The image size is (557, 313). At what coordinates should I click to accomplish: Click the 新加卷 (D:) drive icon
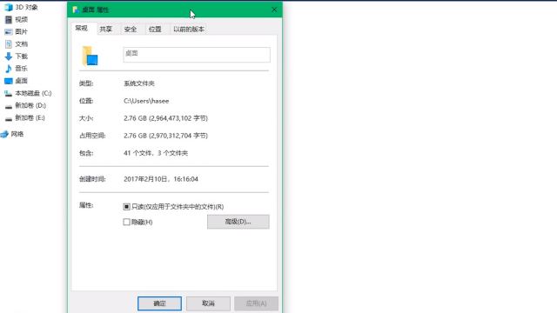pyautogui.click(x=9, y=106)
